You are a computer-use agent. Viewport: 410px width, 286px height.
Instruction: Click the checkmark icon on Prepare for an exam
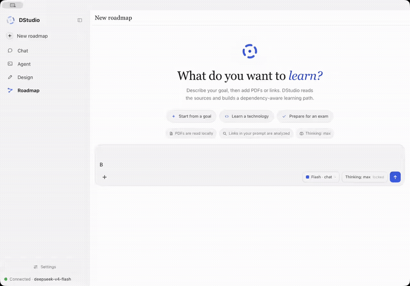tap(284, 116)
